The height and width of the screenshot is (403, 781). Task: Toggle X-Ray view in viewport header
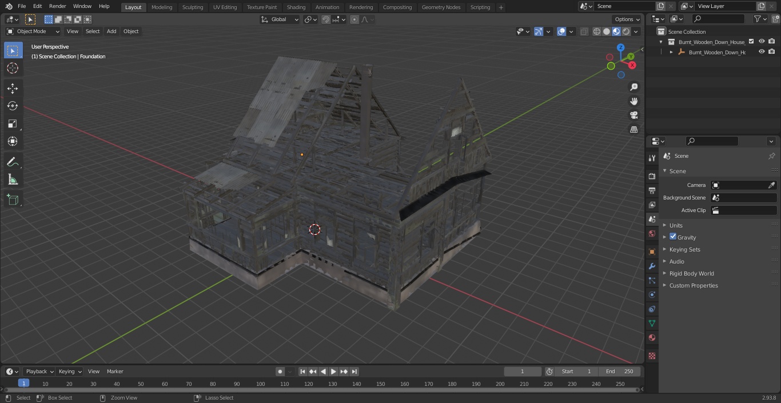tap(584, 31)
